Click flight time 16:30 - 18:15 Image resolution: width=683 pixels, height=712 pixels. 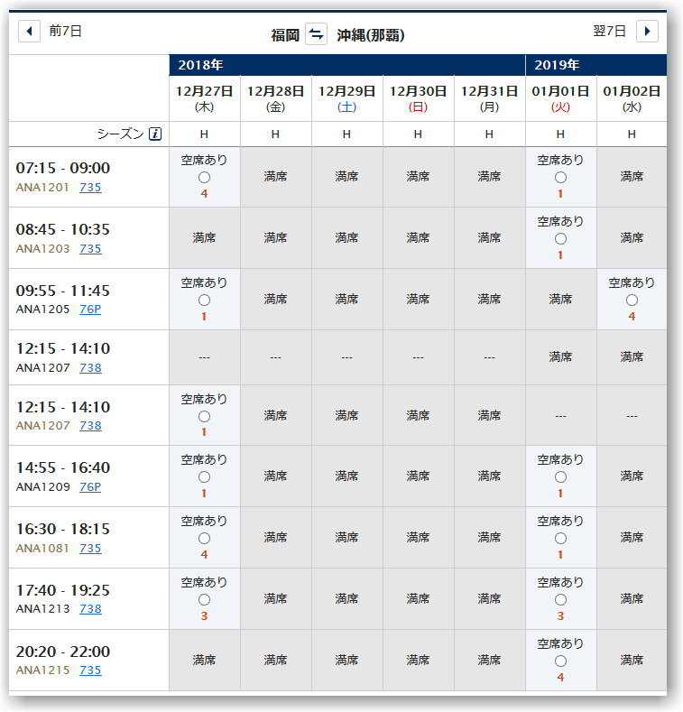pyautogui.click(x=63, y=529)
